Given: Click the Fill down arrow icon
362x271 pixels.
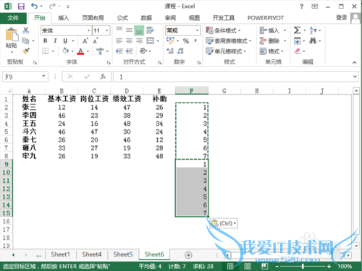Looking at the screenshot, I should click(x=297, y=40).
